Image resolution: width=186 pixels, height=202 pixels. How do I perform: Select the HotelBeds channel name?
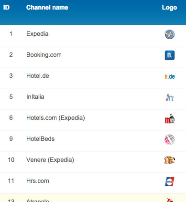click(41, 139)
